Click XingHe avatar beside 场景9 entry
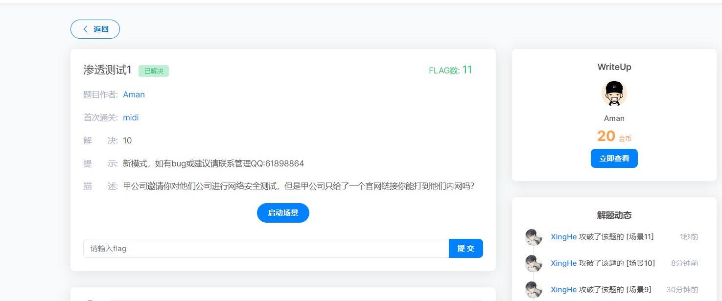This screenshot has width=722, height=301. (534, 290)
